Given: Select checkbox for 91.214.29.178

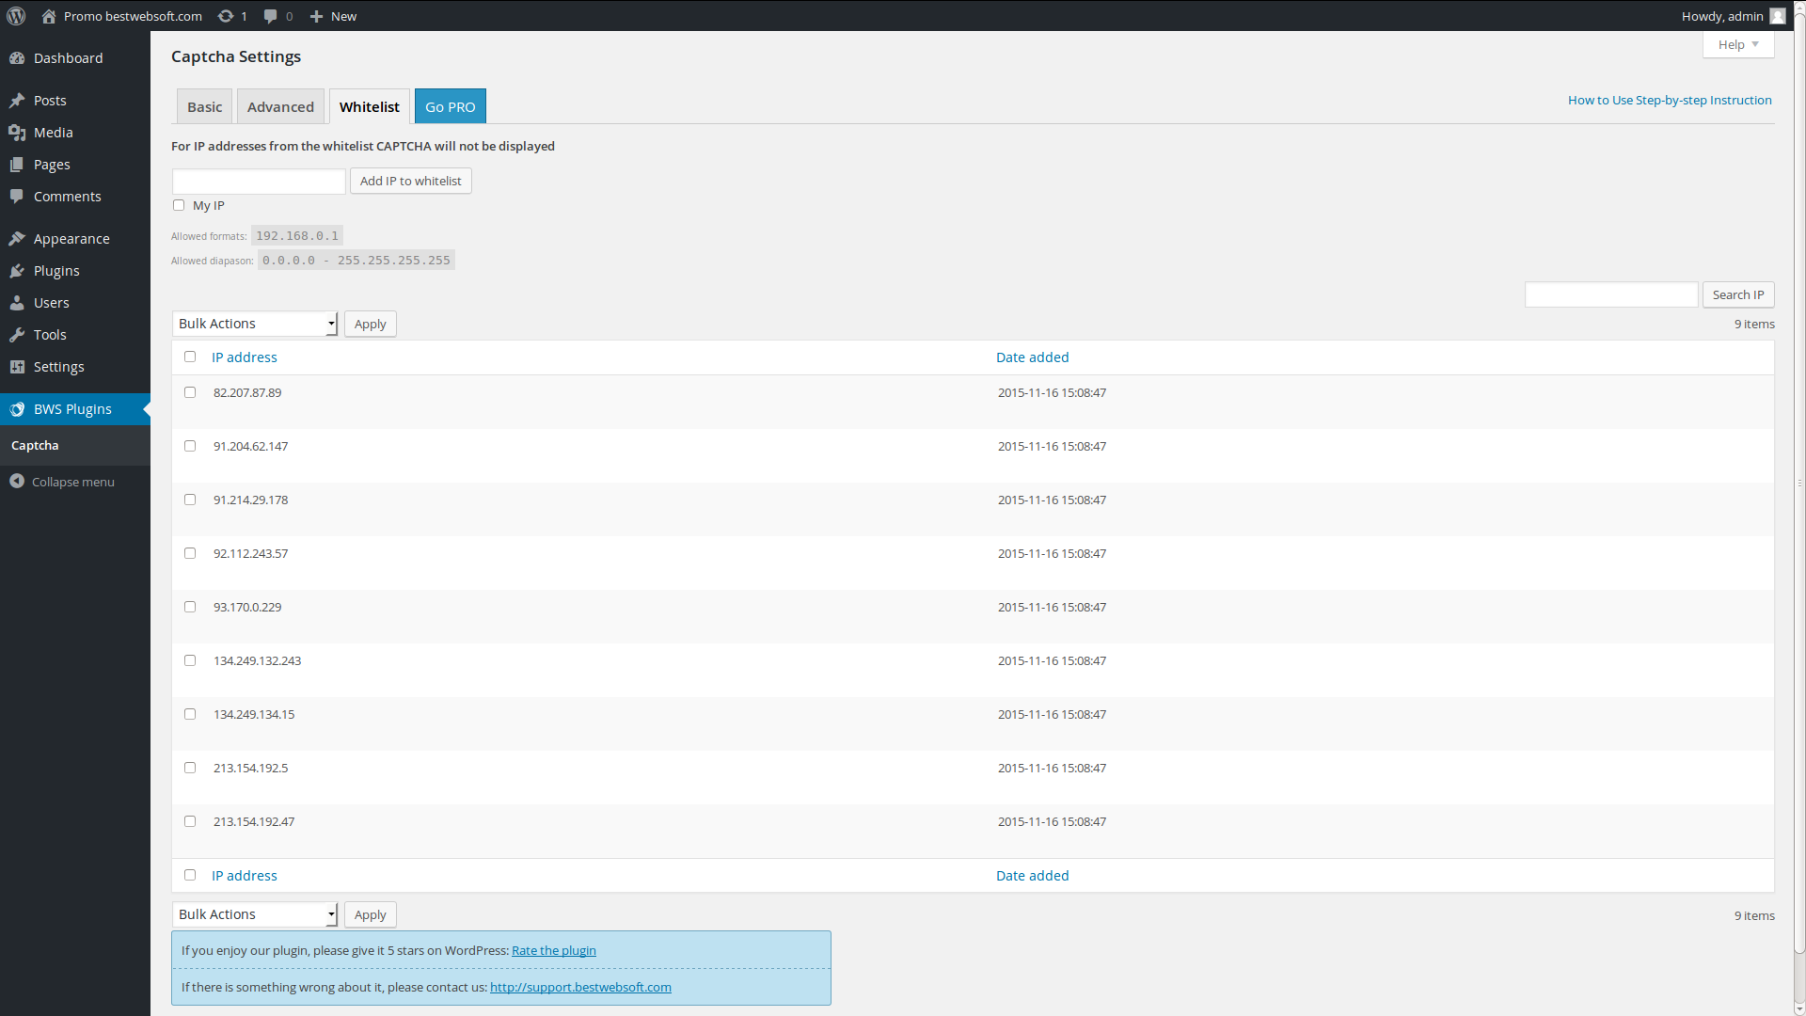Looking at the screenshot, I should (x=190, y=500).
